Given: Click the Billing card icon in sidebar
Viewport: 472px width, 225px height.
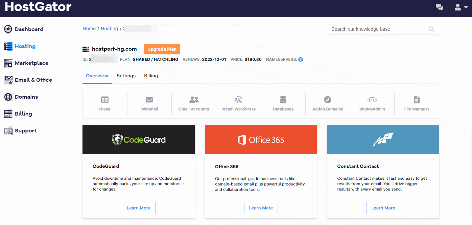Looking at the screenshot, I should coord(8,114).
